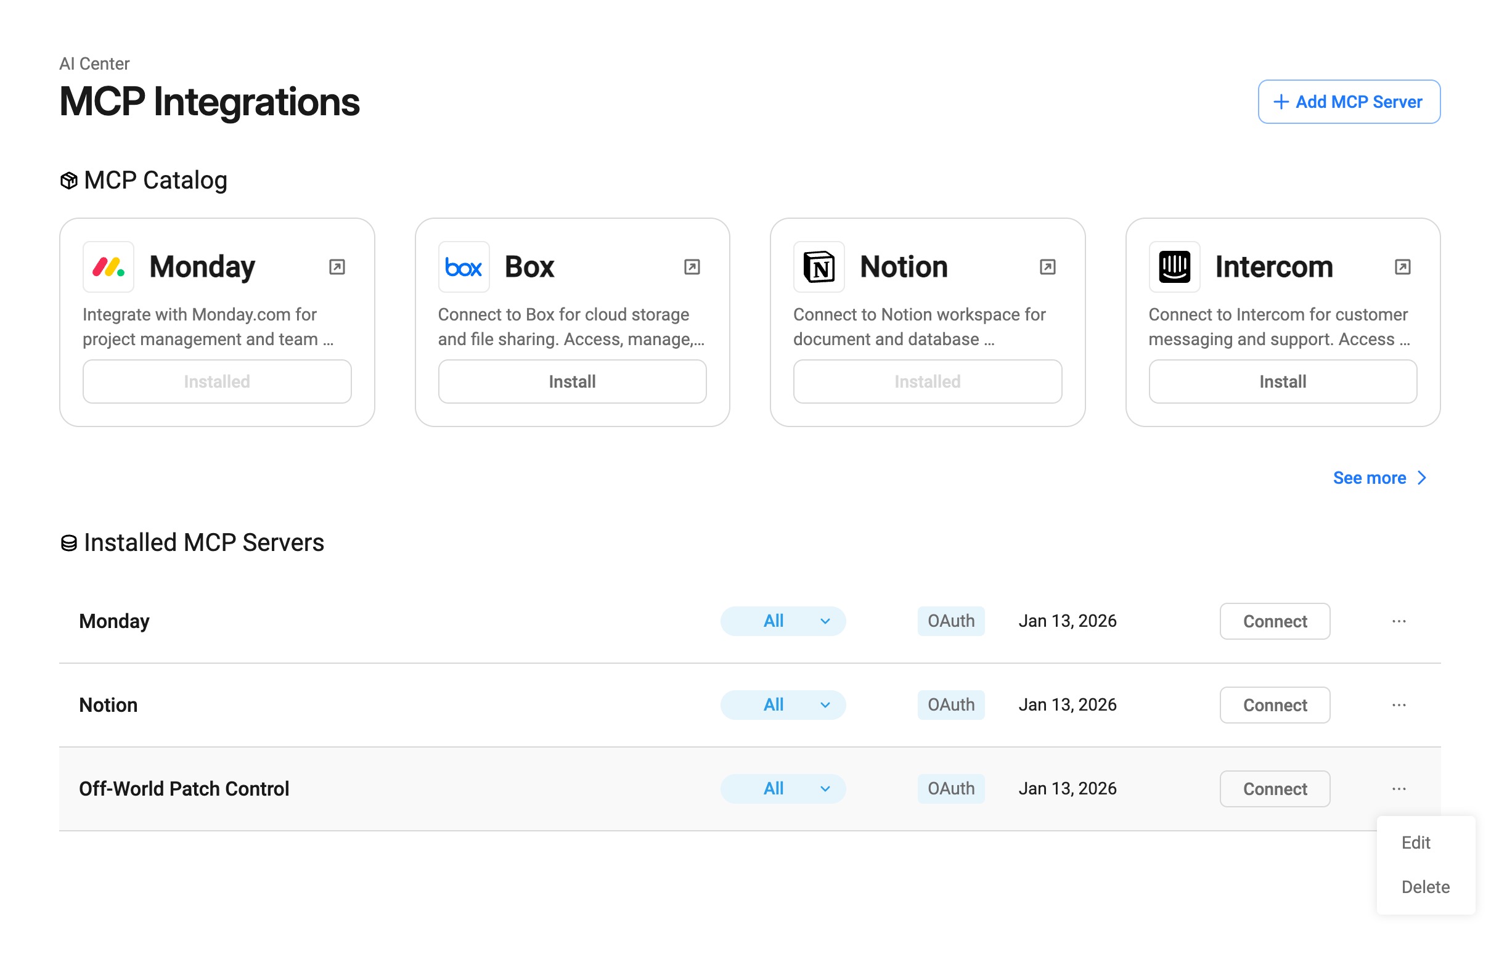This screenshot has width=1499, height=975.
Task: Click the Box card description text
Action: [x=571, y=327]
